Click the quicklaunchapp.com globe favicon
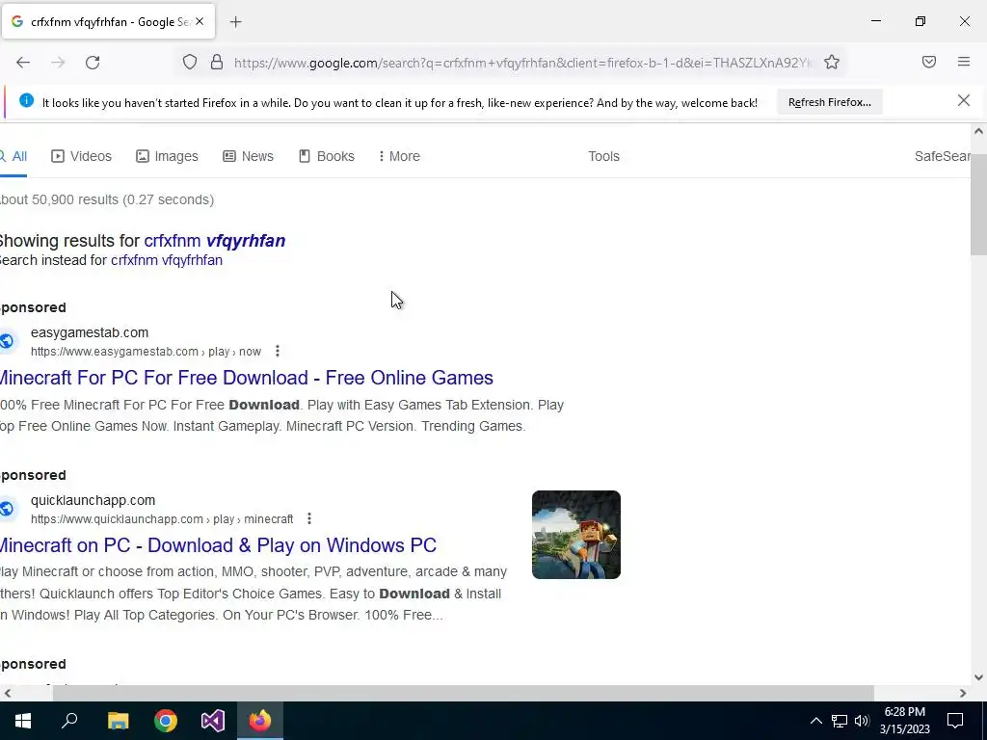 (x=7, y=509)
